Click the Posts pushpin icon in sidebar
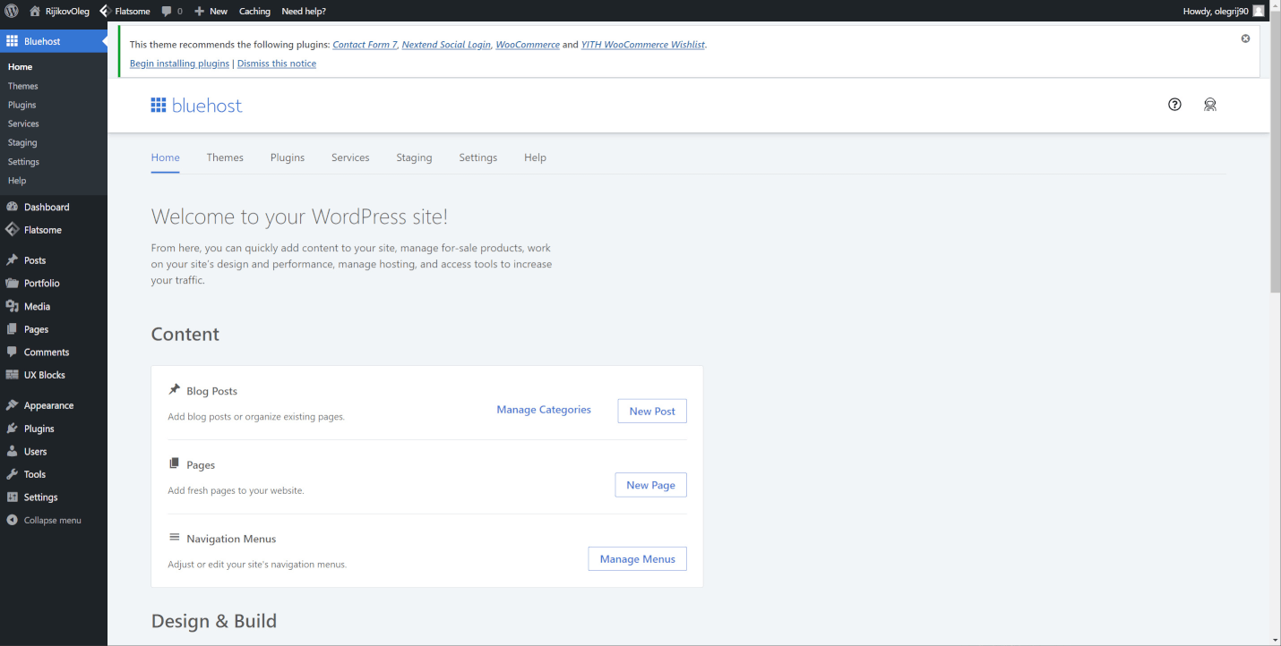The height and width of the screenshot is (646, 1281). [x=12, y=260]
